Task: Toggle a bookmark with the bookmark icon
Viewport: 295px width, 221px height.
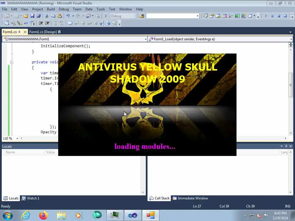Action: (70, 23)
